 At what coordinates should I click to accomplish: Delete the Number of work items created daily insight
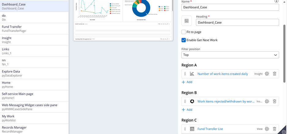[x=274, y=74]
